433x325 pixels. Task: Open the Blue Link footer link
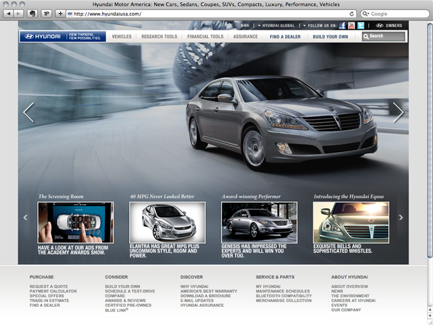coord(116,310)
